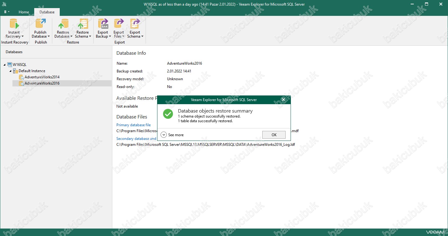Click the Restore Schema icon
Screen dimensions: 448x236
coord(83,24)
